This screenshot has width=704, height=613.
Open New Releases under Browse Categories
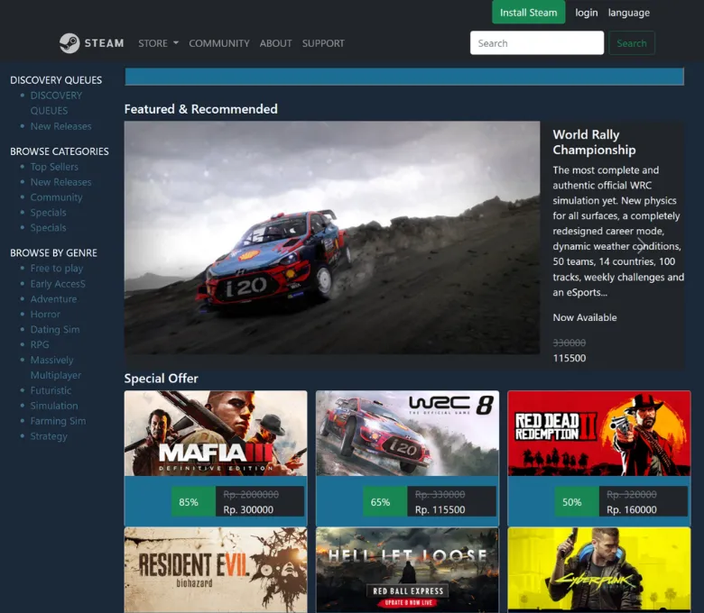coord(60,182)
